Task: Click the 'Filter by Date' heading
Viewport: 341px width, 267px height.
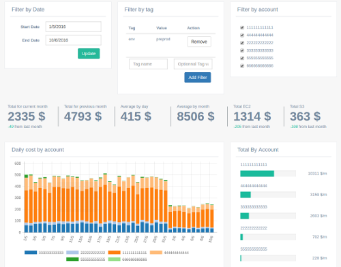Action: click(x=28, y=10)
